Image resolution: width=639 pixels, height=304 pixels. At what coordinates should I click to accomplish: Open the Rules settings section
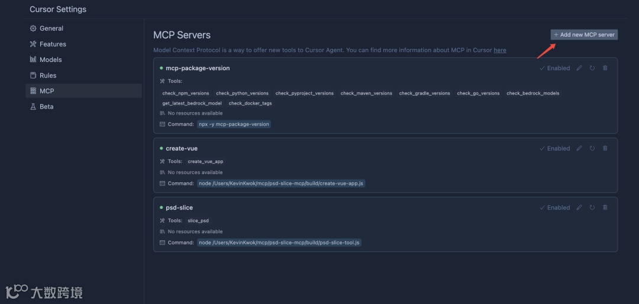click(x=83, y=75)
